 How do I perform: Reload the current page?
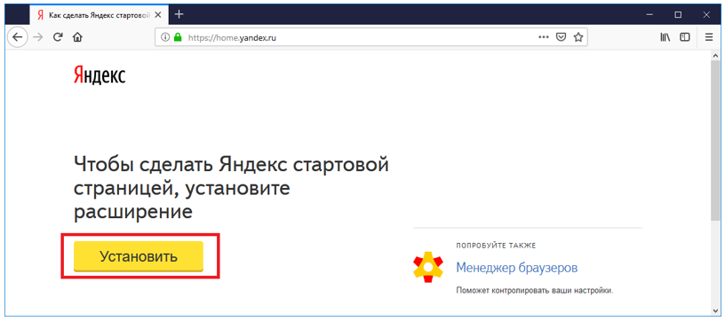click(58, 38)
